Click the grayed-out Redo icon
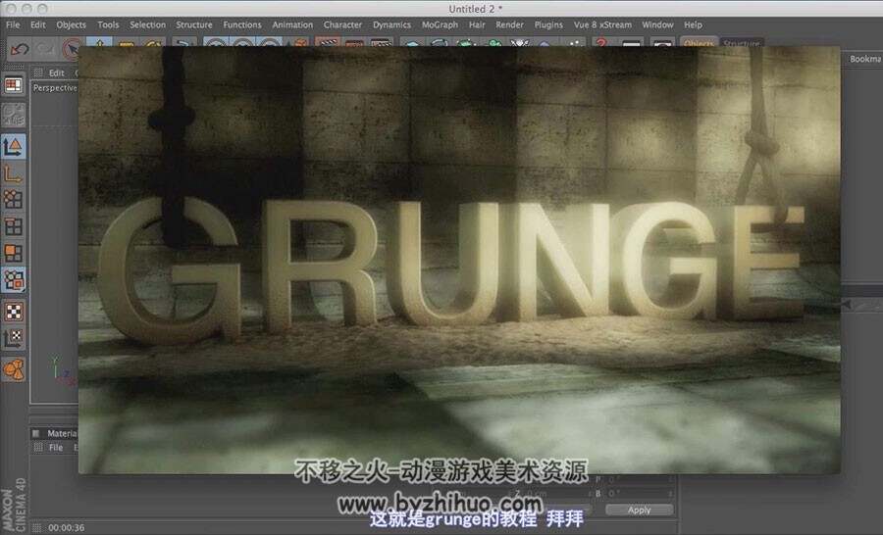 point(45,50)
